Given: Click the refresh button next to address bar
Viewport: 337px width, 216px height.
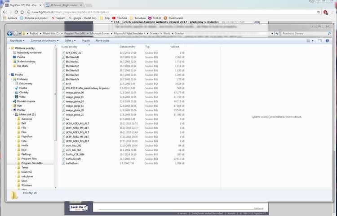Looking at the screenshot, I should click(277, 34).
